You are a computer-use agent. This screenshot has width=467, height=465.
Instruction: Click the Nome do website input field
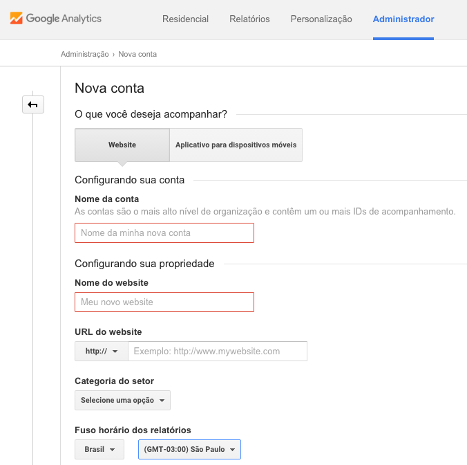[164, 302]
